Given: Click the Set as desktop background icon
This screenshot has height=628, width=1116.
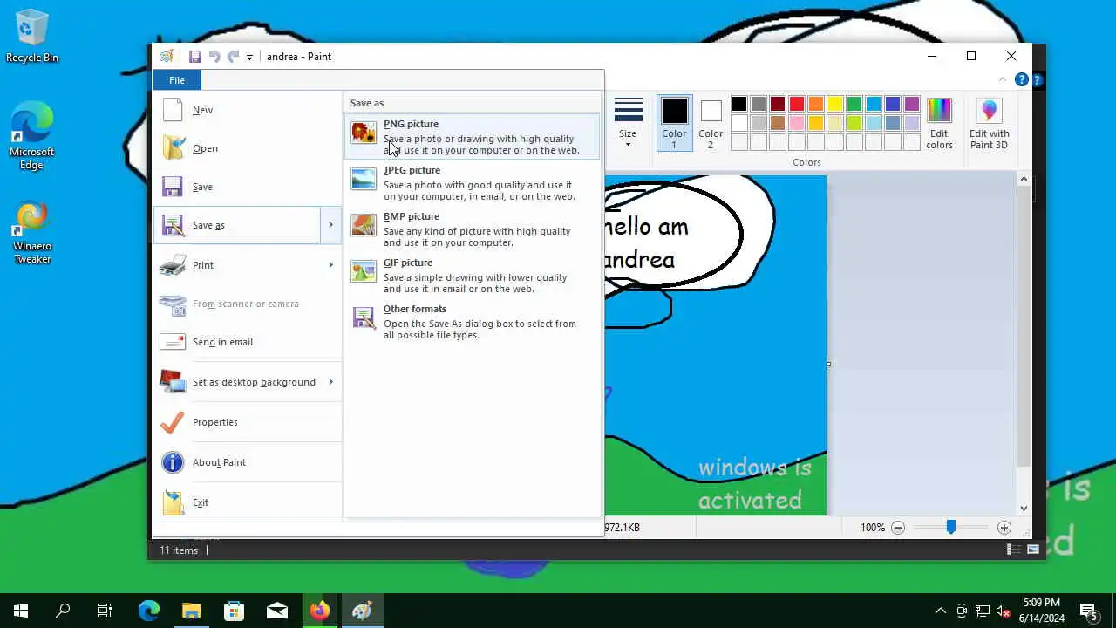Looking at the screenshot, I should 173,382.
